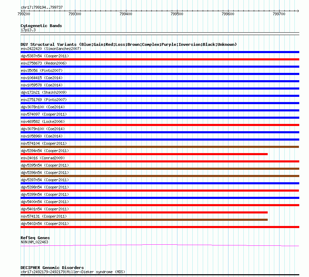Click the 799700 ruler tick label
This screenshot has height=277, width=309.
tap(279, 14)
